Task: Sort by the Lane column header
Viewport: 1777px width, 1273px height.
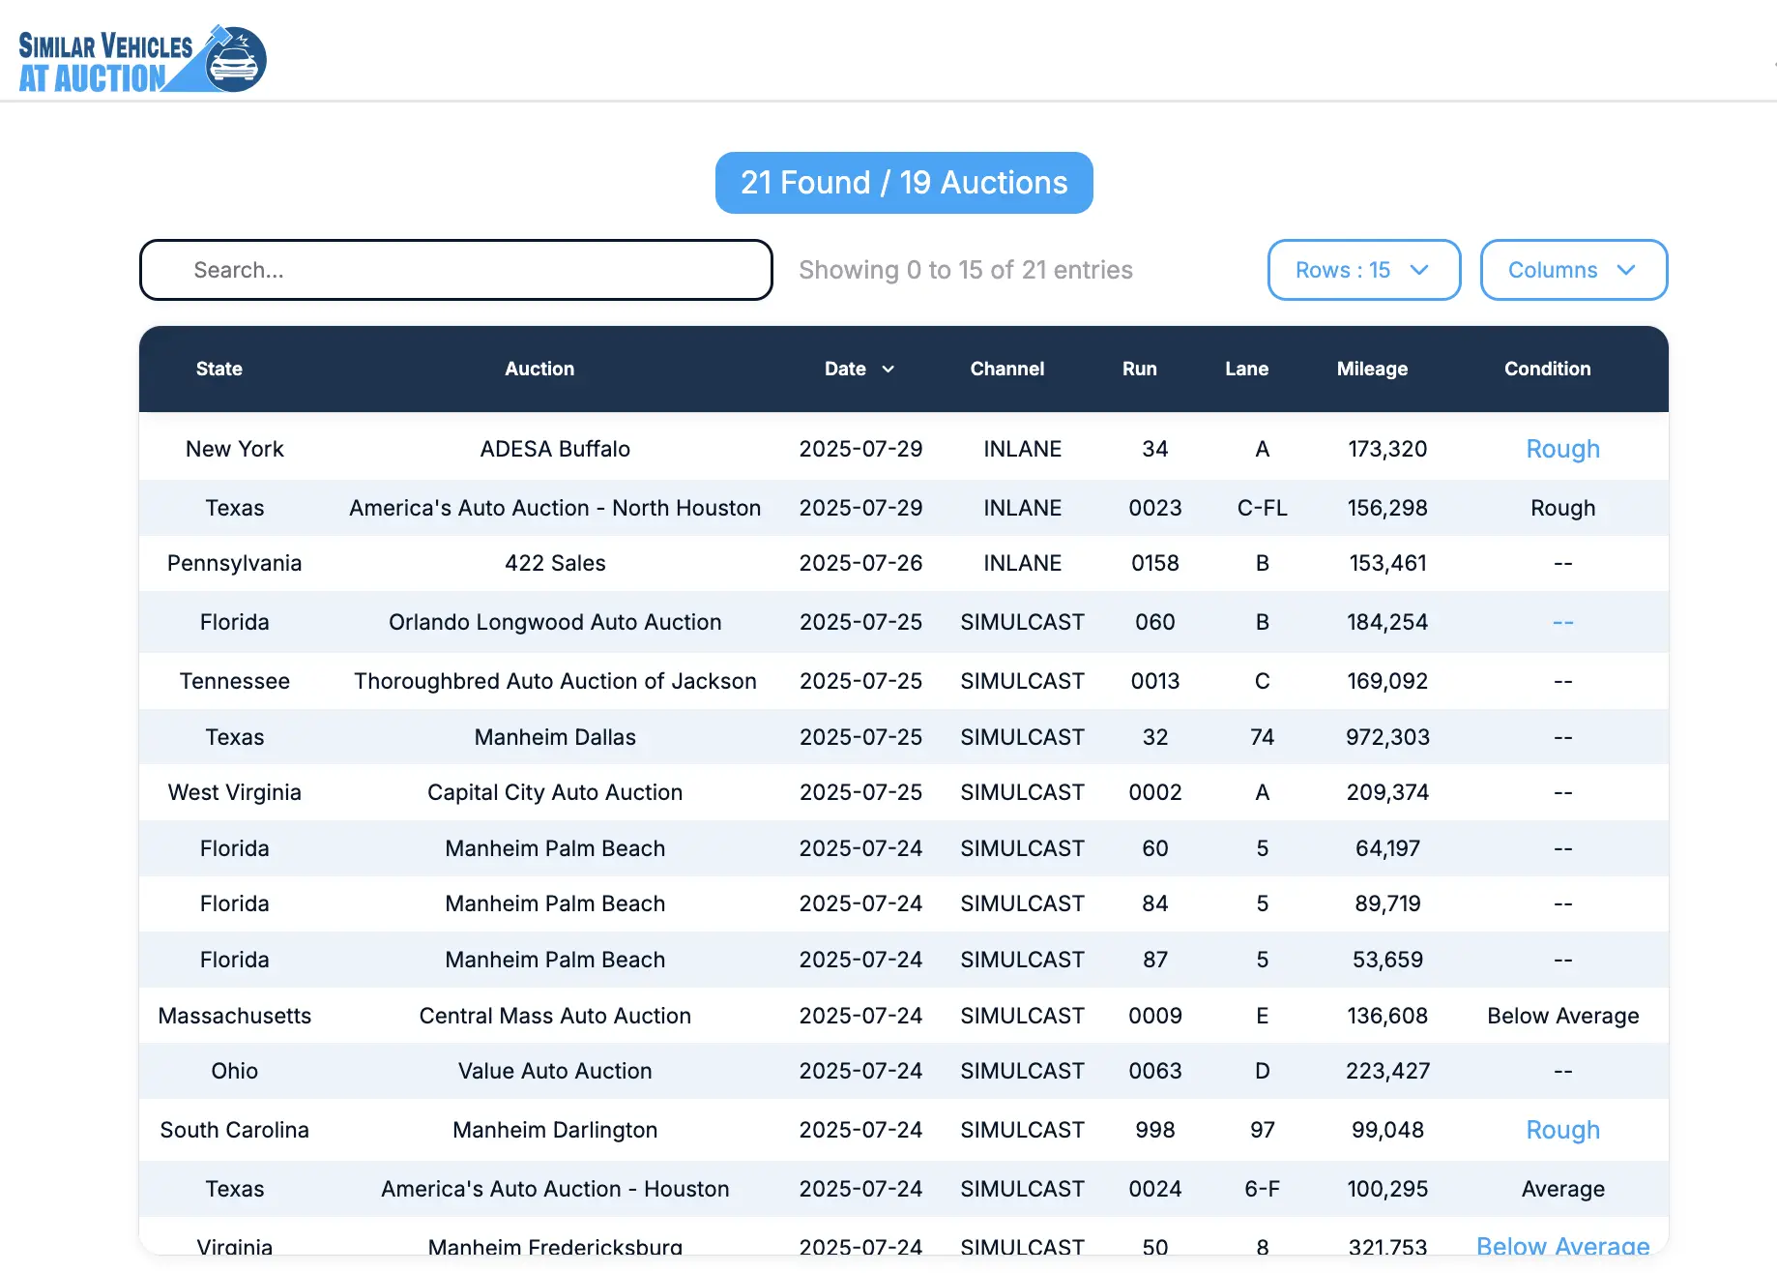Action: [x=1246, y=369]
